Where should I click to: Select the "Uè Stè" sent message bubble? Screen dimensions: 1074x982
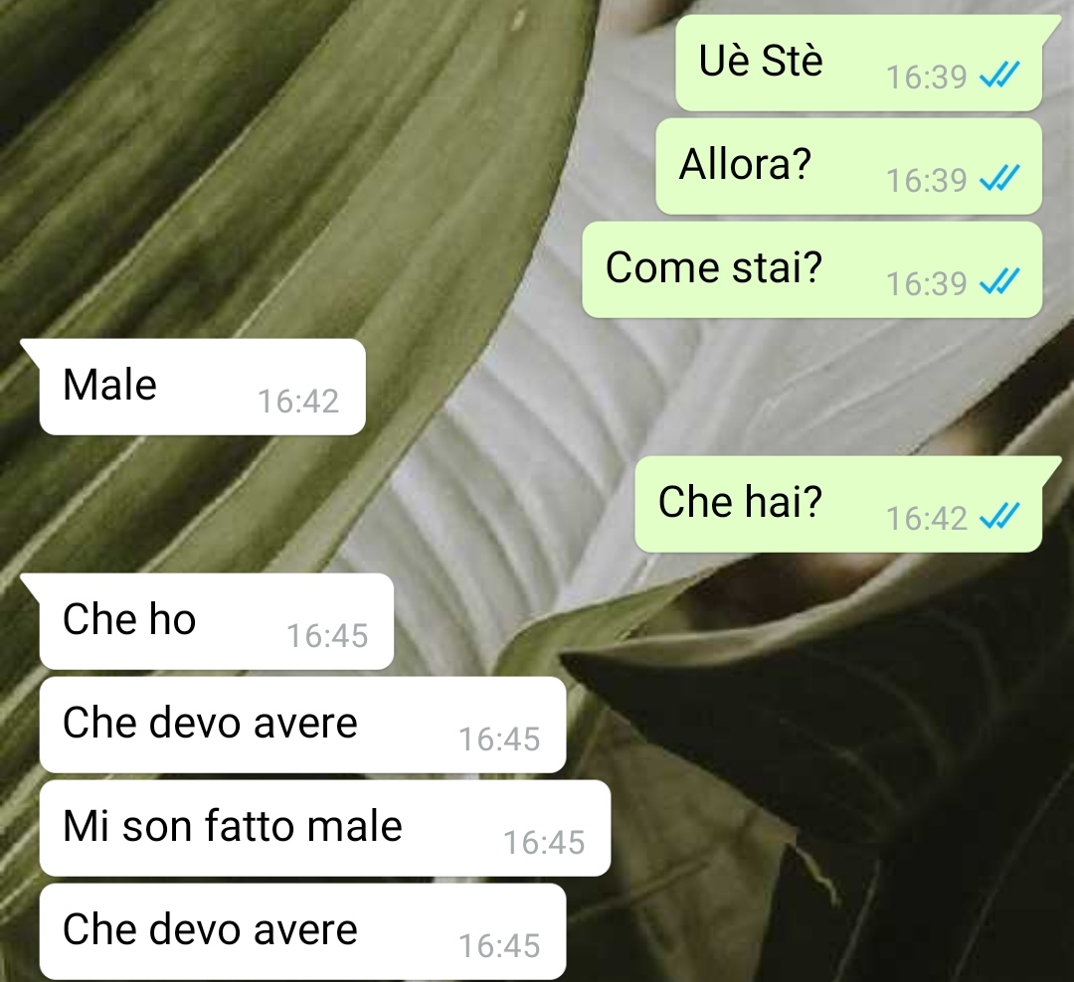point(859,63)
